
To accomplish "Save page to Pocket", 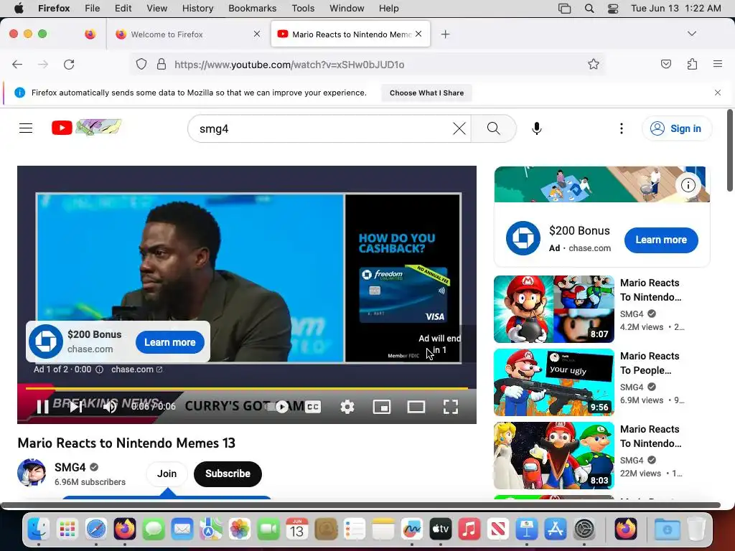I will tap(665, 64).
